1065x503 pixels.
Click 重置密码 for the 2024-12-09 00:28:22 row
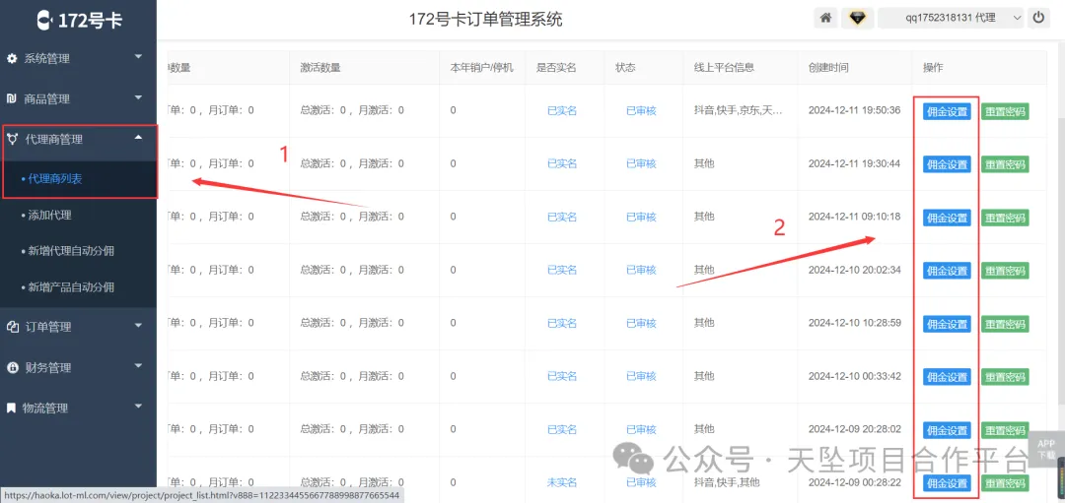click(x=1005, y=483)
